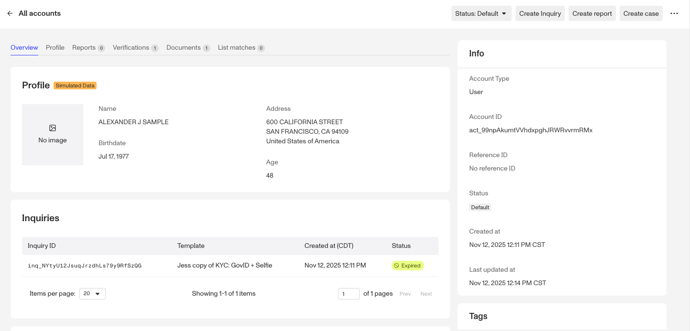Open the List matches tab
Viewport: 690px width, 331px height.
pos(241,48)
